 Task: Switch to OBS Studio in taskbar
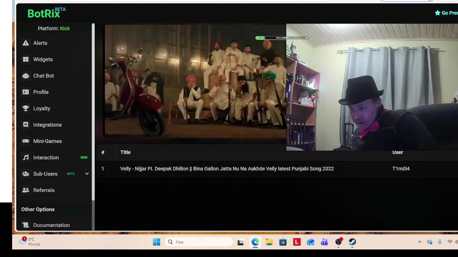tap(338, 242)
